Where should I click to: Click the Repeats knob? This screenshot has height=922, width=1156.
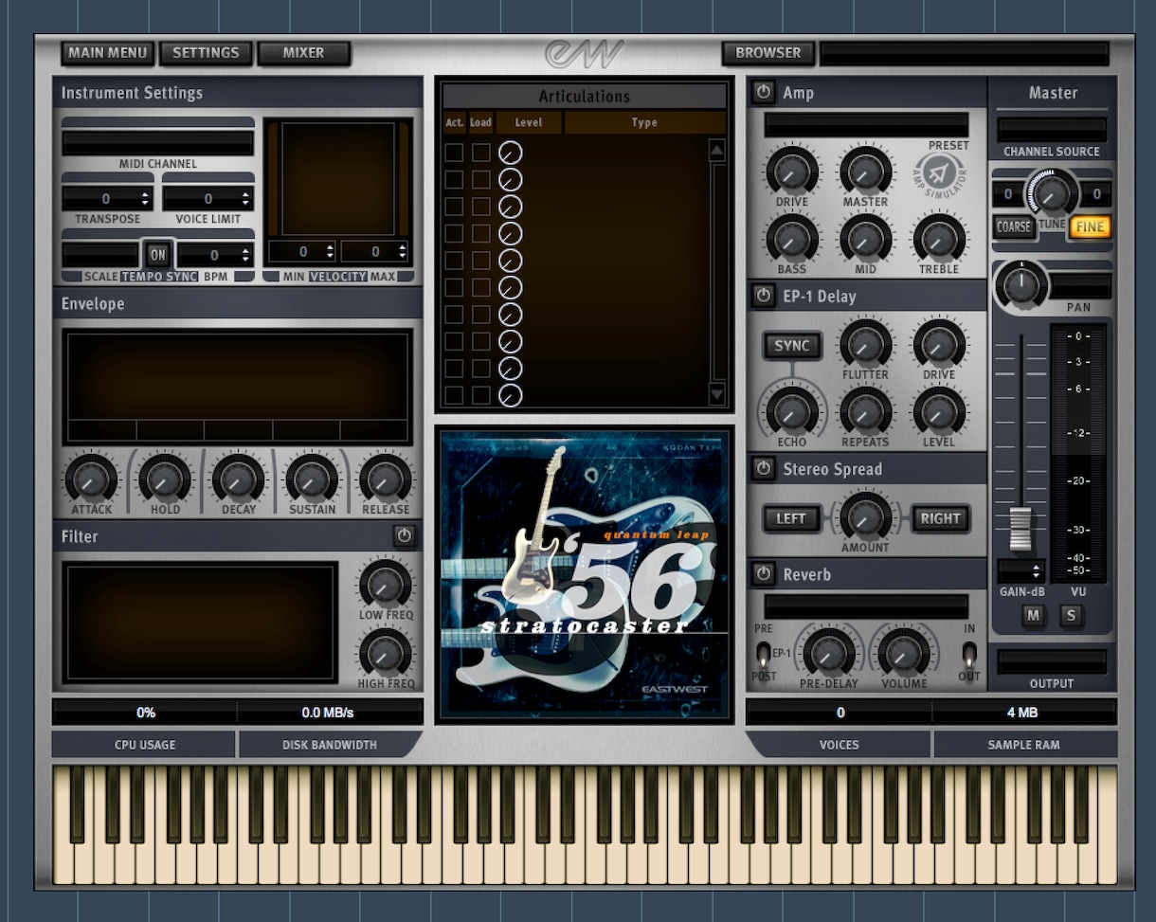click(x=865, y=411)
